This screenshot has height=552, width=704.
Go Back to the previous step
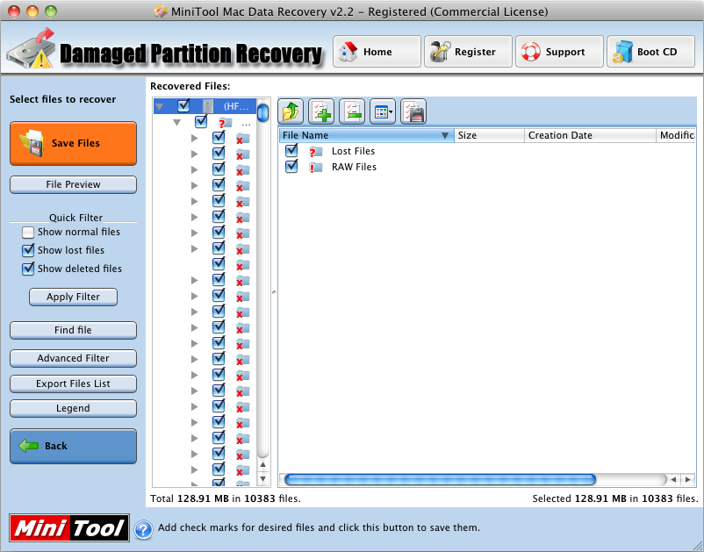tap(73, 446)
